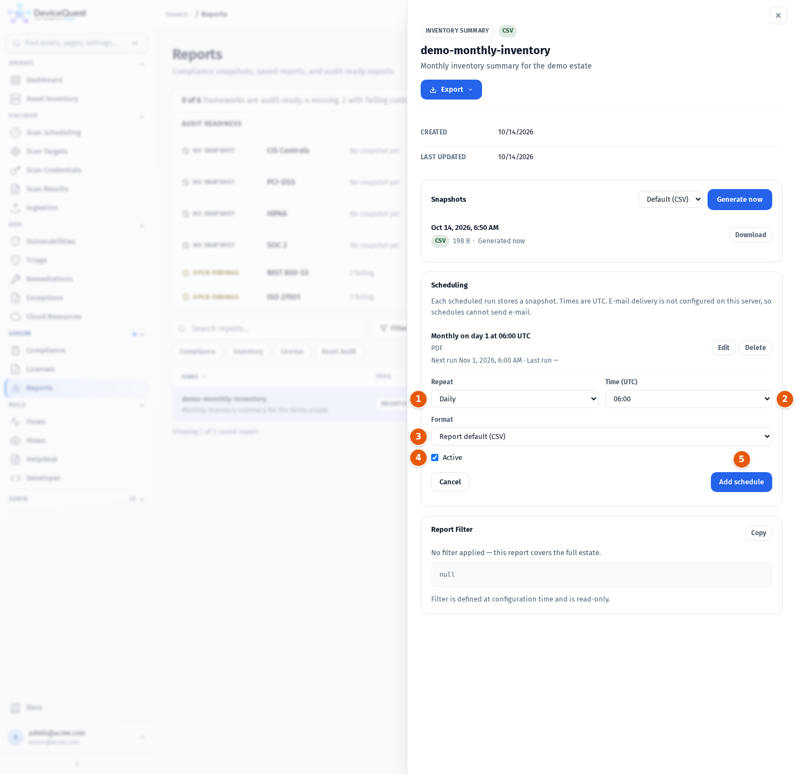The height and width of the screenshot is (774, 796).
Task: Click the Next run Nov 1, 2026 line
Action: (495, 360)
